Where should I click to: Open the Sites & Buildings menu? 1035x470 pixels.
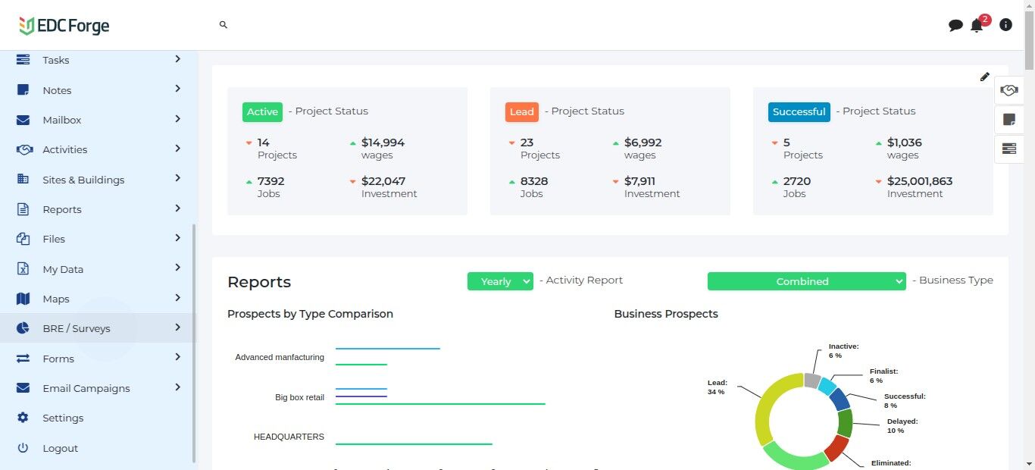[x=83, y=180]
